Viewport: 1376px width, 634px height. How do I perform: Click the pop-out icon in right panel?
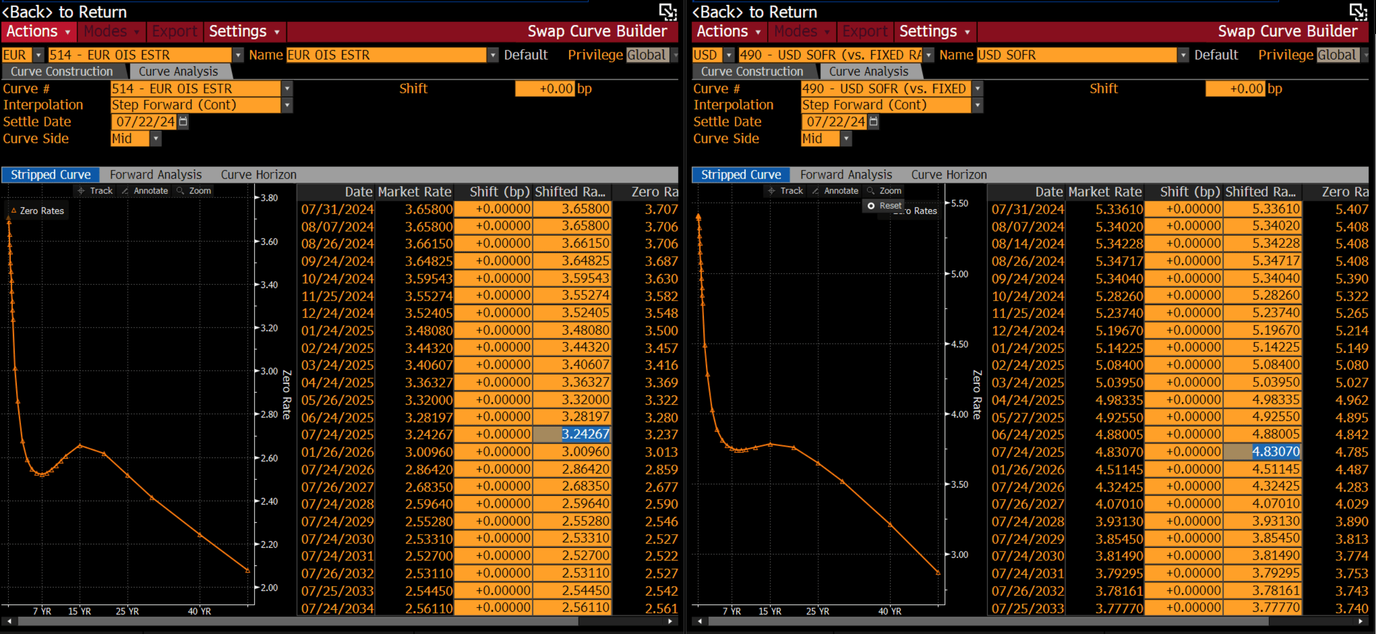click(1358, 11)
